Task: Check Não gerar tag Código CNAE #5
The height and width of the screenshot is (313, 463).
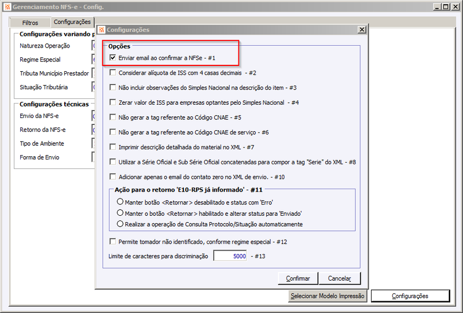Action: pos(112,117)
